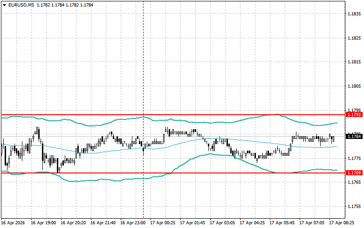Click the 17 Apr 07:05 time label
Screen dimensions: 364x228
[312, 223]
